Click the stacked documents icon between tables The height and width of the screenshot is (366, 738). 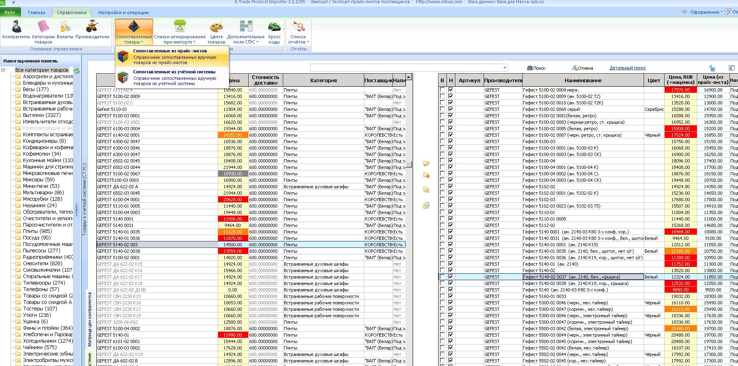[x=426, y=205]
